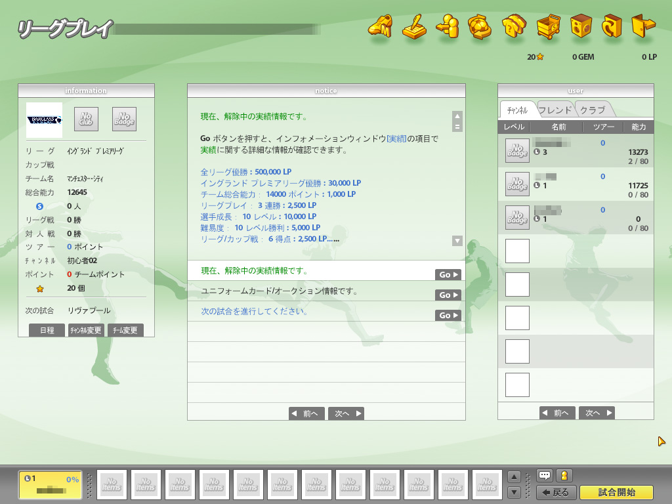Click item bar up arrow
This screenshot has width=672, height=504.
514,476
